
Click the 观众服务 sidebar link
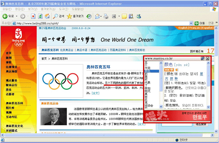12,80
